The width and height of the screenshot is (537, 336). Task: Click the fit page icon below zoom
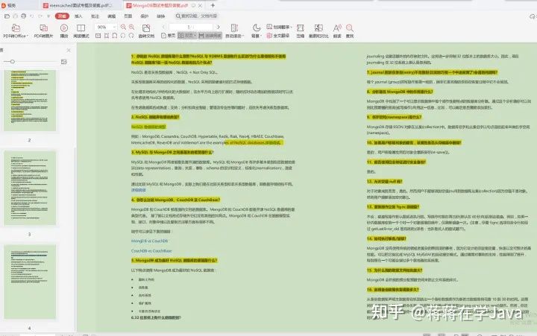click(x=115, y=36)
